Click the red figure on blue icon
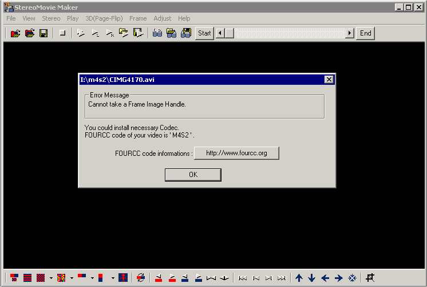427x287 pixels. [123, 278]
